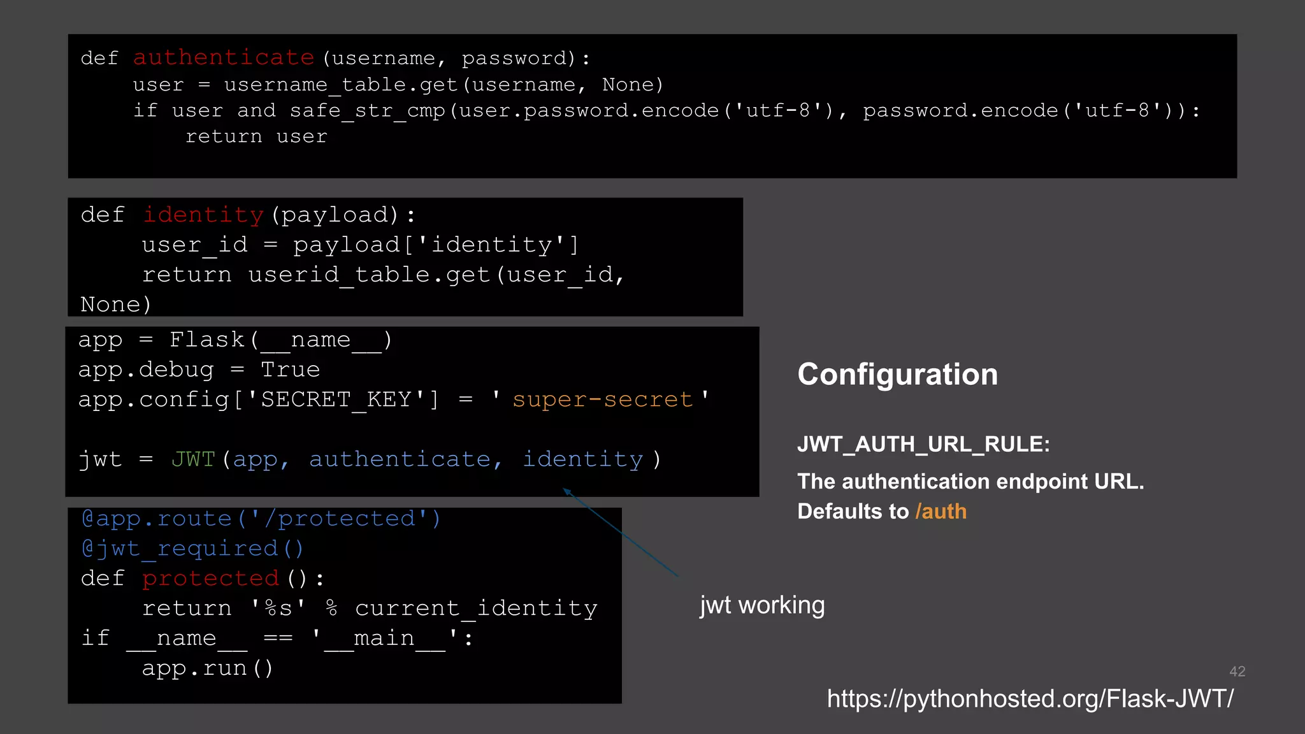Click the orange /auth default text
The height and width of the screenshot is (734, 1305).
[x=941, y=512]
